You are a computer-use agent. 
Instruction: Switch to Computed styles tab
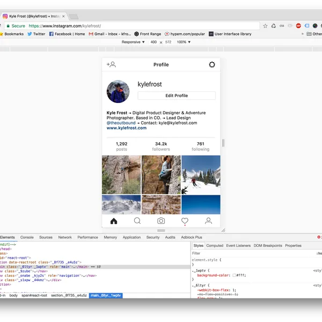pyautogui.click(x=215, y=246)
